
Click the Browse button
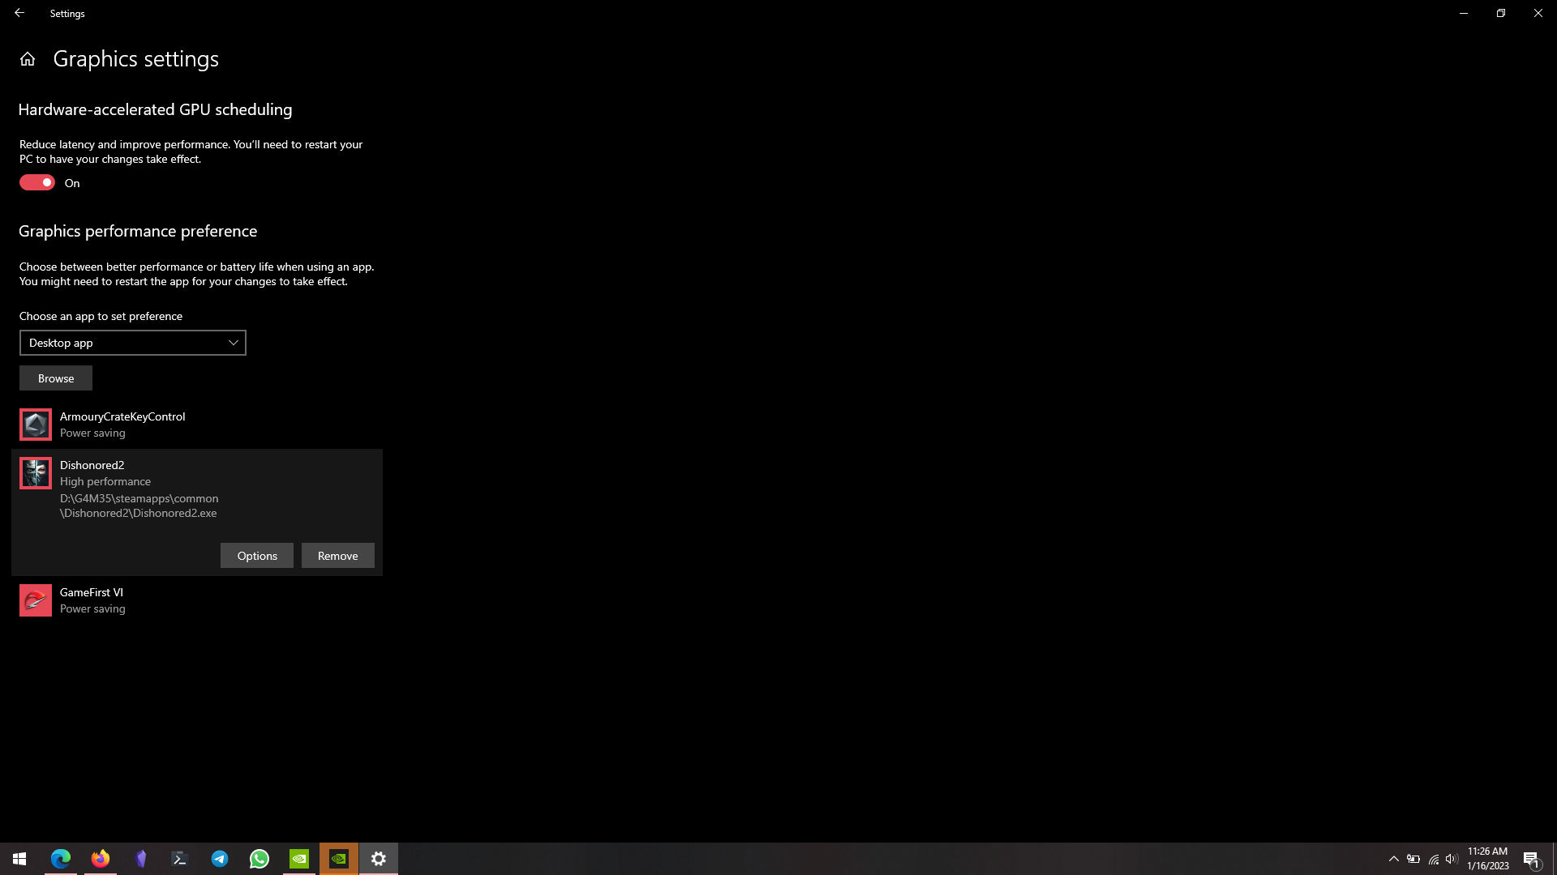tap(56, 378)
